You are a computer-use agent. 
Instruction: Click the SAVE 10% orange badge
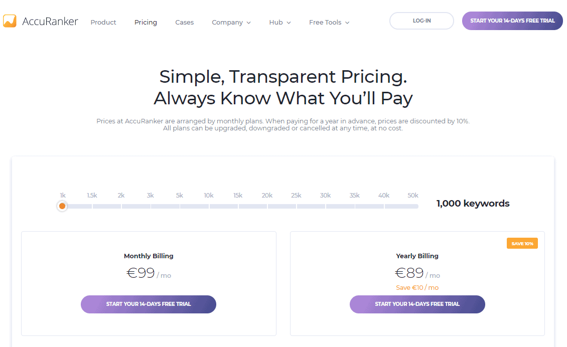click(x=522, y=243)
